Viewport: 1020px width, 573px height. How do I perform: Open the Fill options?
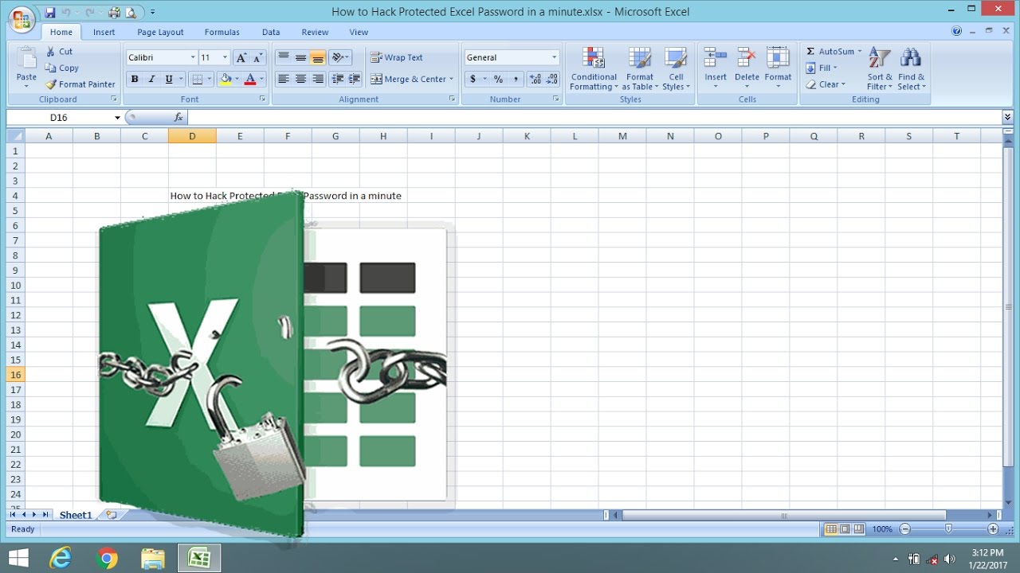[x=822, y=68]
